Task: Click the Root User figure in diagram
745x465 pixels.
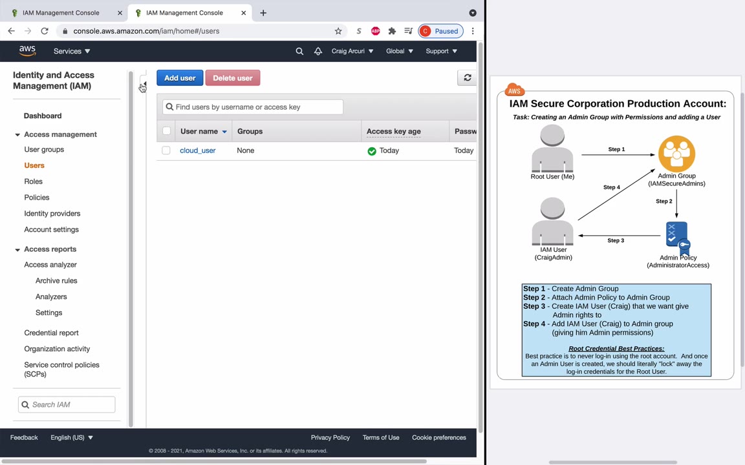Action: pos(552,148)
